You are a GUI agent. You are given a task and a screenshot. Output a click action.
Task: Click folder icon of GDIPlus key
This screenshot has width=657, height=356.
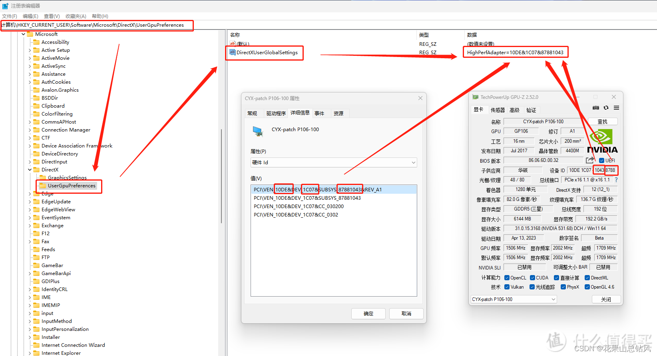tap(36, 281)
